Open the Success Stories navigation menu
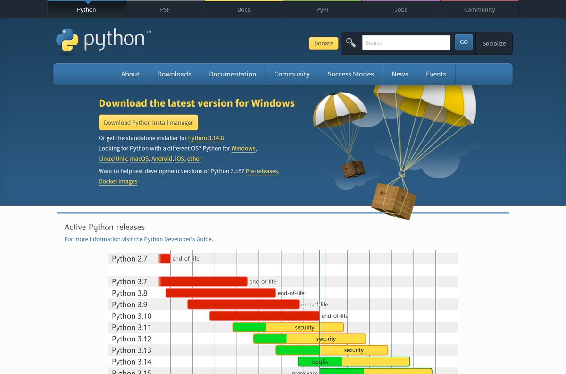This screenshot has width=566, height=374. [x=350, y=74]
